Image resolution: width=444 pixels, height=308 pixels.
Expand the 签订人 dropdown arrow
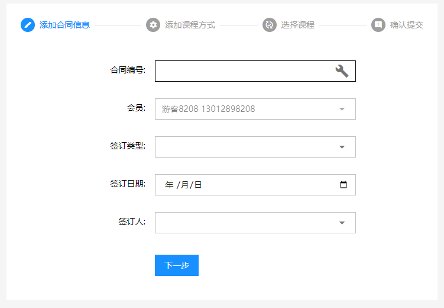coord(342,223)
